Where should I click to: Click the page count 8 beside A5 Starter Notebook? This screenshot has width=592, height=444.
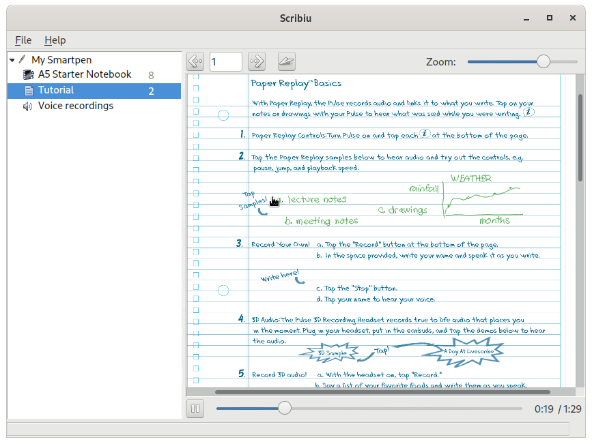coord(151,76)
